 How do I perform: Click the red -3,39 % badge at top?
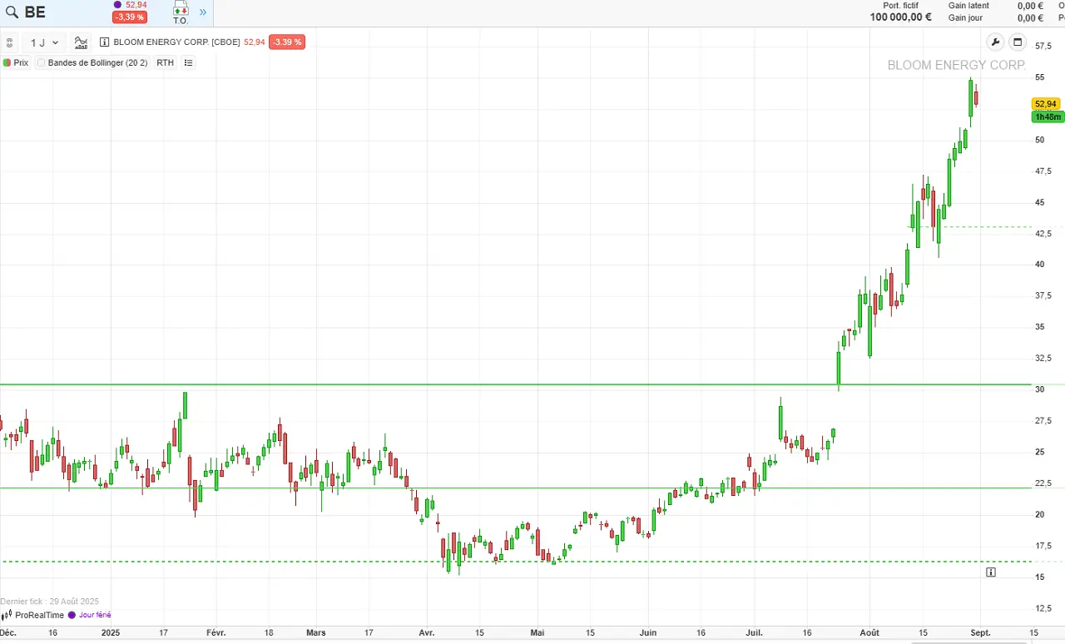(130, 17)
